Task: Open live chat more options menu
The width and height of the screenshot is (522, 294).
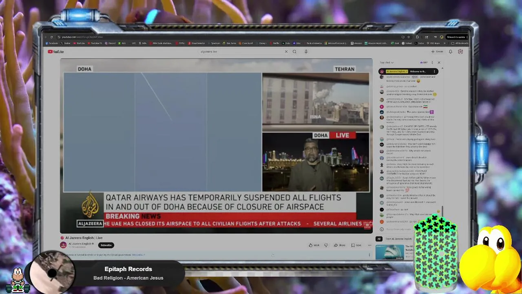Action: 432,62
